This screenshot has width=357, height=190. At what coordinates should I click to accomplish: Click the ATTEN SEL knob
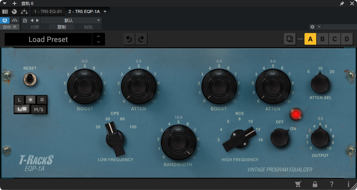point(320,83)
